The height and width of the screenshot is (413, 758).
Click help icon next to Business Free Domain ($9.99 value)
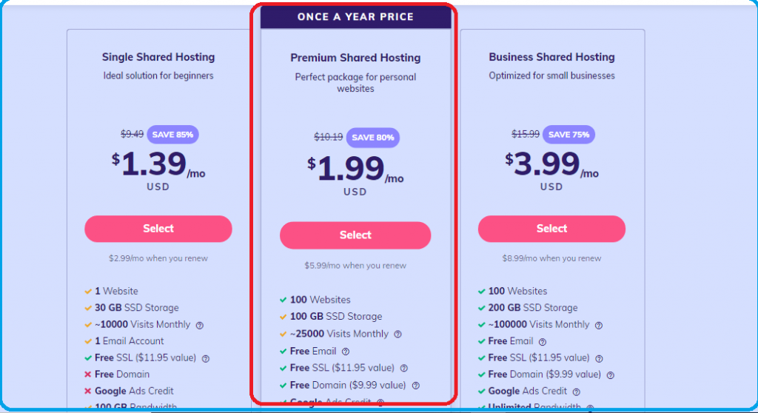click(611, 375)
